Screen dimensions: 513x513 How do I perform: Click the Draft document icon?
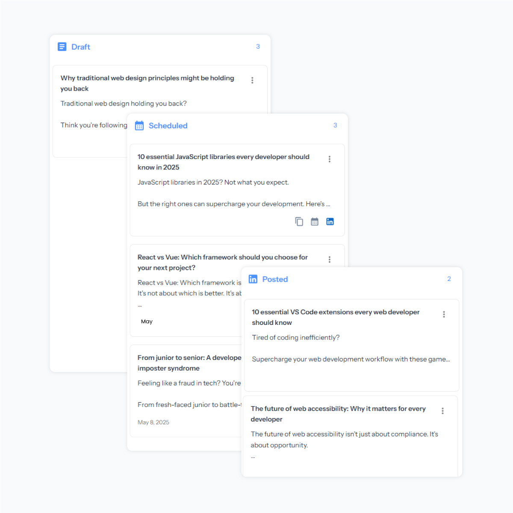tap(62, 47)
